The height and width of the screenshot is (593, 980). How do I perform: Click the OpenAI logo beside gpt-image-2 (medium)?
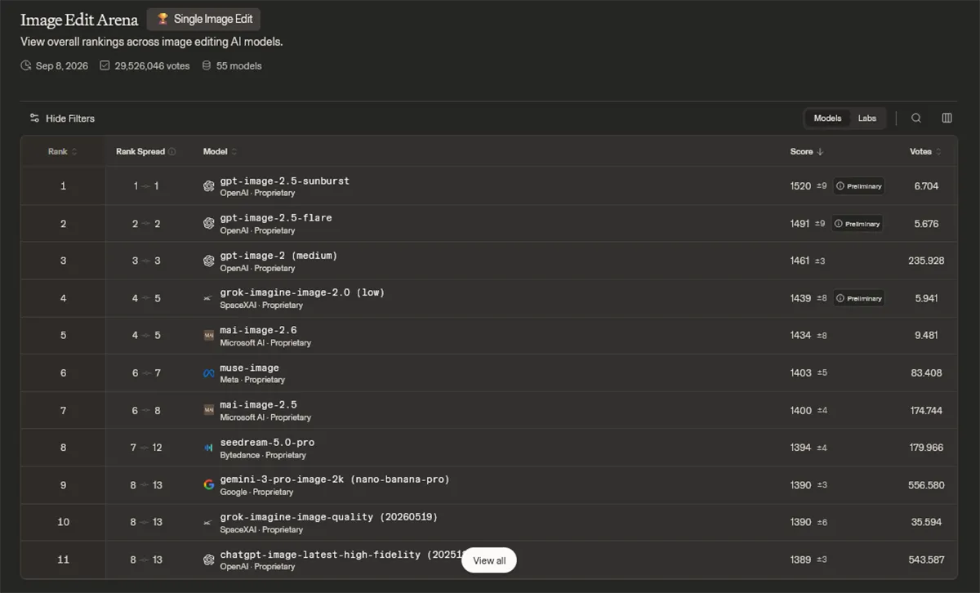point(209,261)
